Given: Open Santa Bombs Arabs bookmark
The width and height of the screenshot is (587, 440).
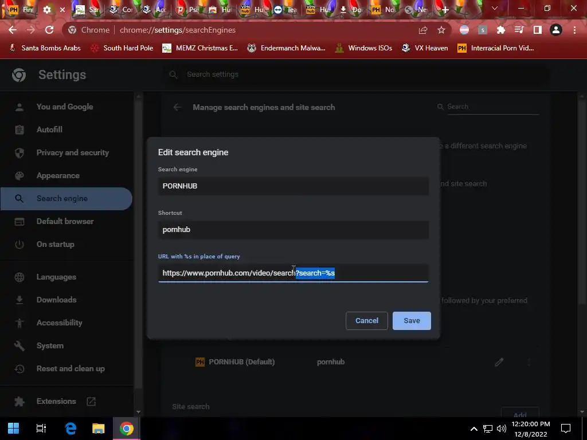Looking at the screenshot, I should (x=45, y=48).
